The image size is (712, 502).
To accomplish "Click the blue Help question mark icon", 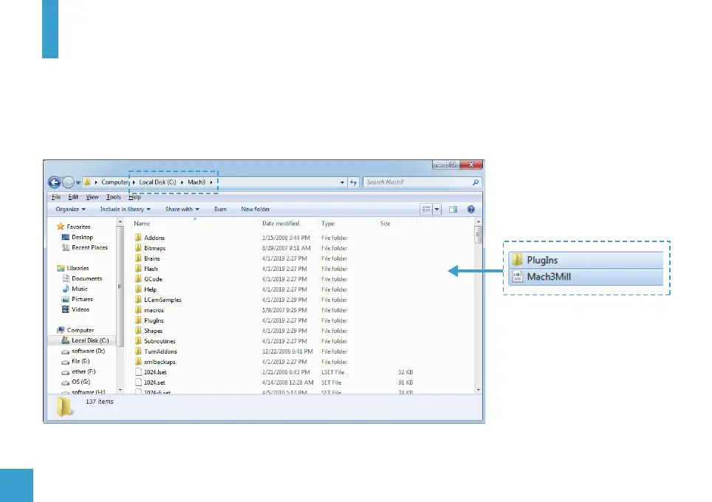I will click(470, 209).
